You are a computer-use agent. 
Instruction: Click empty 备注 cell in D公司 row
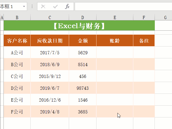tap(144, 88)
